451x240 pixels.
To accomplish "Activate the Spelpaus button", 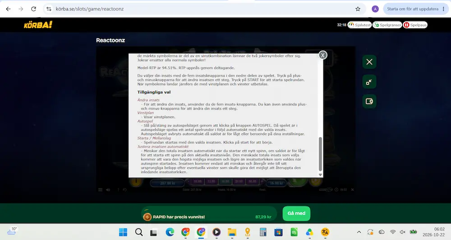I will (415, 25).
